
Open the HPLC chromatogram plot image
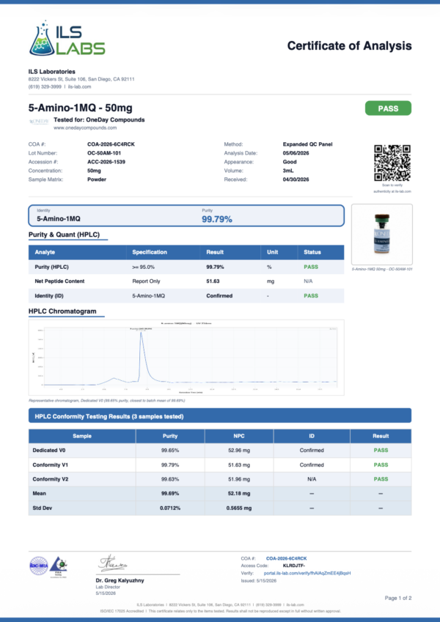186,357
